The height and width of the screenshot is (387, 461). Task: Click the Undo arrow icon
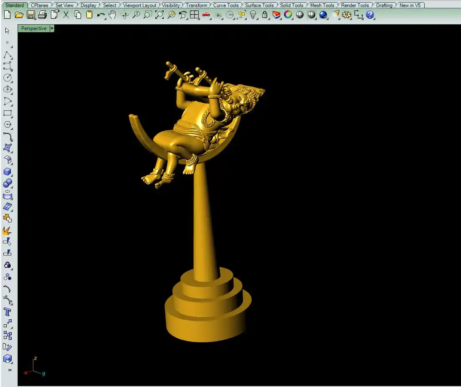(x=101, y=15)
